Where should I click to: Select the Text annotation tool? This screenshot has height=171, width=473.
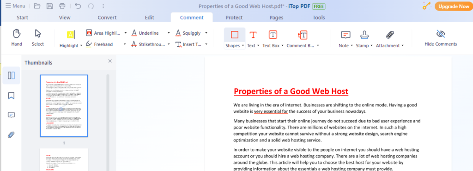pos(253,35)
